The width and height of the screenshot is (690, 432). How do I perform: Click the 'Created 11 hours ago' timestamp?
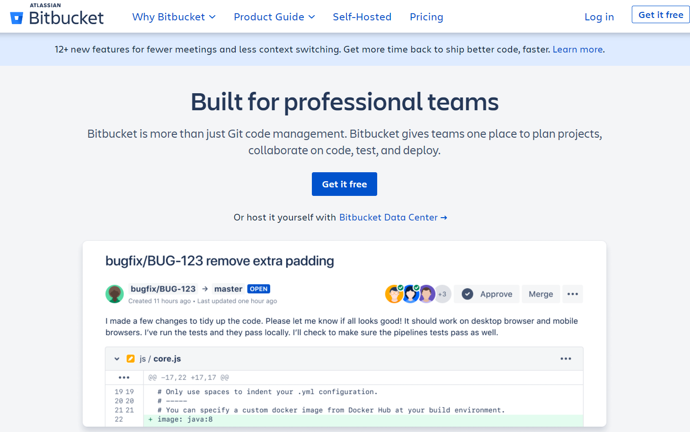(159, 301)
